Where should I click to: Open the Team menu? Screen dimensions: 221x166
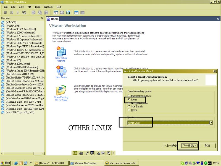tap(38, 7)
